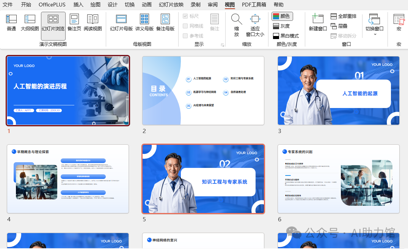408x249 pixels.
Task: Select slide 5 知识工程与专家系统 thumbnail
Action: (x=203, y=179)
